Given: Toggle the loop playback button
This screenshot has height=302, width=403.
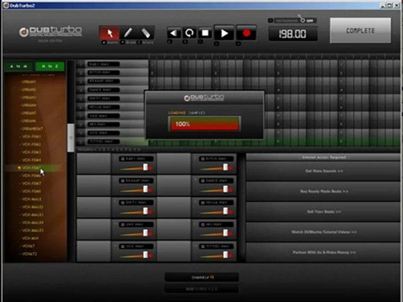Looking at the screenshot, I should pyautogui.click(x=189, y=33).
